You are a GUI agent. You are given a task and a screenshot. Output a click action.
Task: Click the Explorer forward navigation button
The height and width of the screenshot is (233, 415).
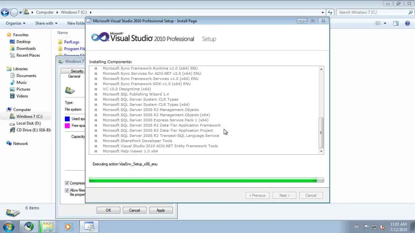pyautogui.click(x=14, y=12)
